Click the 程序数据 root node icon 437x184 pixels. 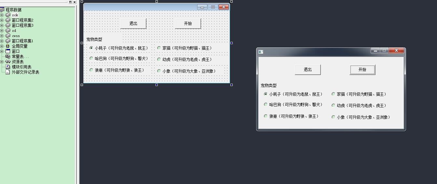click(2, 10)
